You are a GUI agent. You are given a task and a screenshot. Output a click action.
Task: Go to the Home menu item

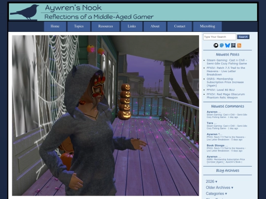[x=55, y=27]
